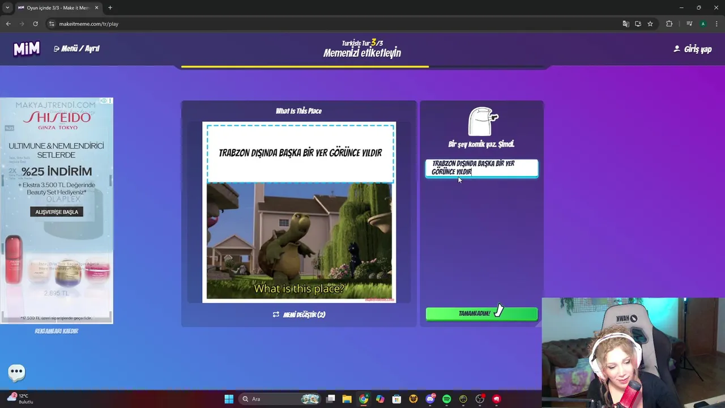The image size is (725, 408).
Task: Click the meme mascot icon above the prompt
Action: tap(483, 121)
